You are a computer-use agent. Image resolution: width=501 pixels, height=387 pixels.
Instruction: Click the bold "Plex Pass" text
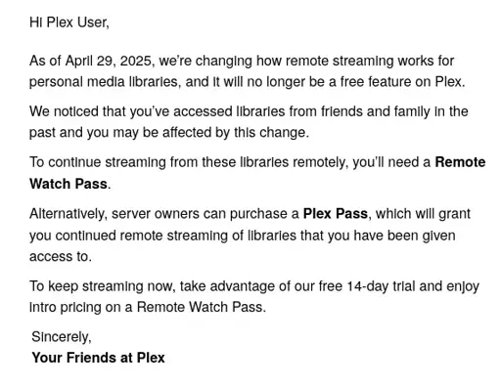coord(336,214)
